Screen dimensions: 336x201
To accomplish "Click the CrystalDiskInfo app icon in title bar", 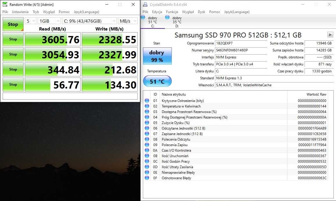I will point(145,4).
